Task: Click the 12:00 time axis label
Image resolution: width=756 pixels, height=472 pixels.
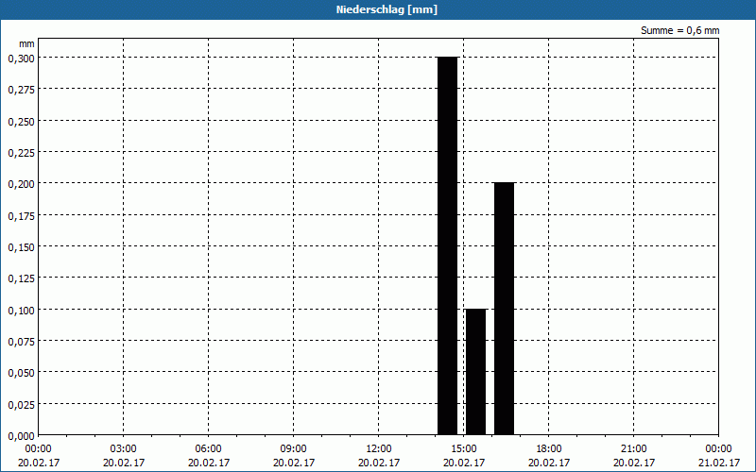Action: click(x=379, y=449)
